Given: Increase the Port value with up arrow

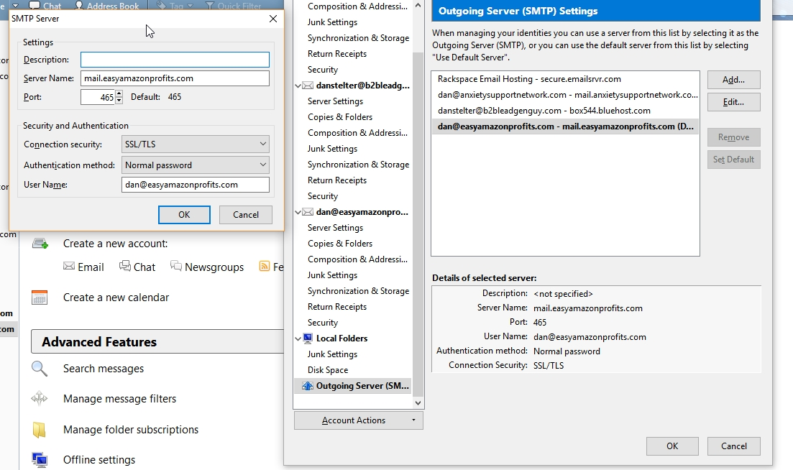Looking at the screenshot, I should tap(119, 93).
